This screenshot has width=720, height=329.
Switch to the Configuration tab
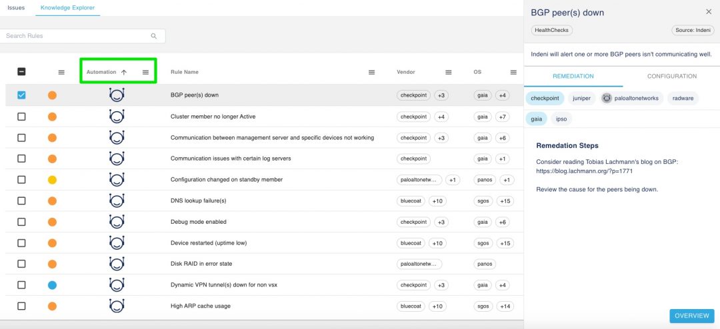[x=671, y=77]
